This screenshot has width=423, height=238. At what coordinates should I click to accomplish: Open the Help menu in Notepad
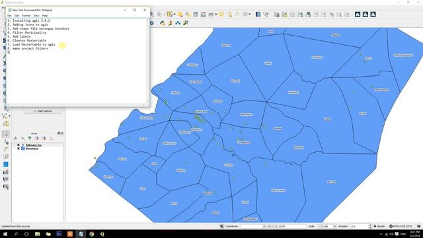coord(45,16)
